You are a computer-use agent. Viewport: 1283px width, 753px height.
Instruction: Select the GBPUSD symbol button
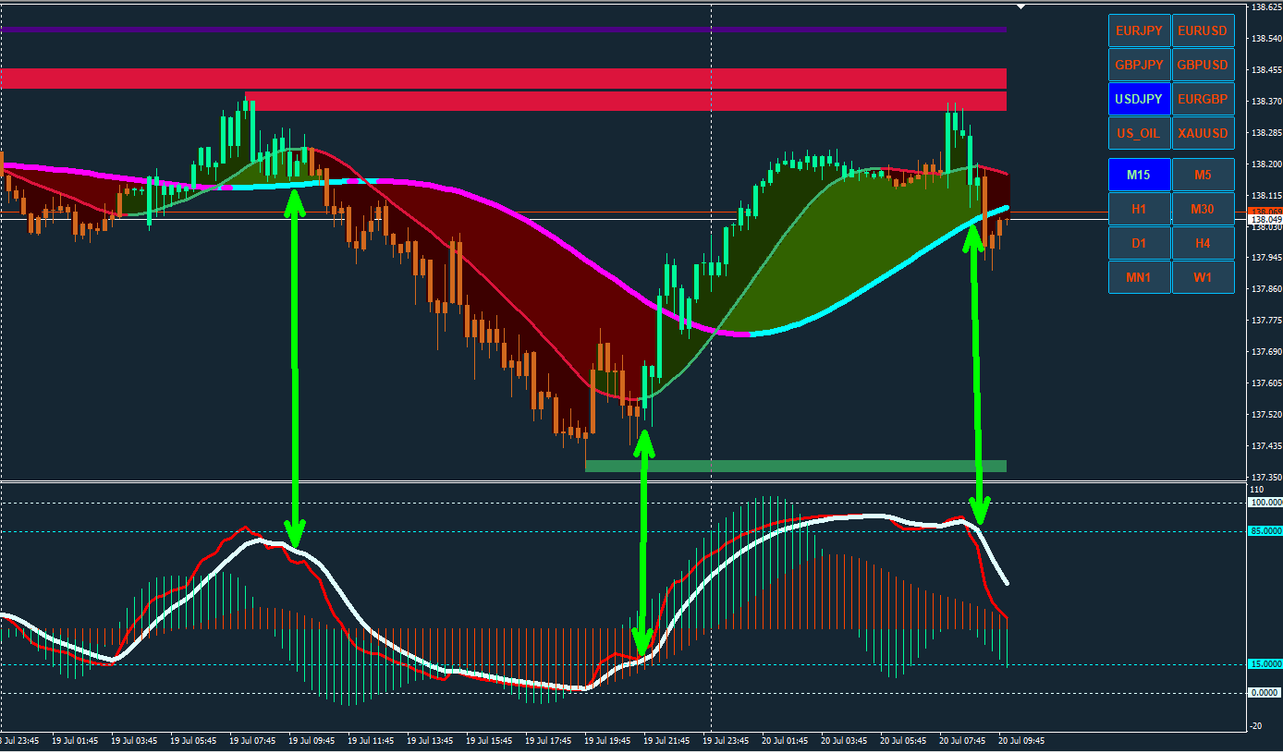[1203, 65]
